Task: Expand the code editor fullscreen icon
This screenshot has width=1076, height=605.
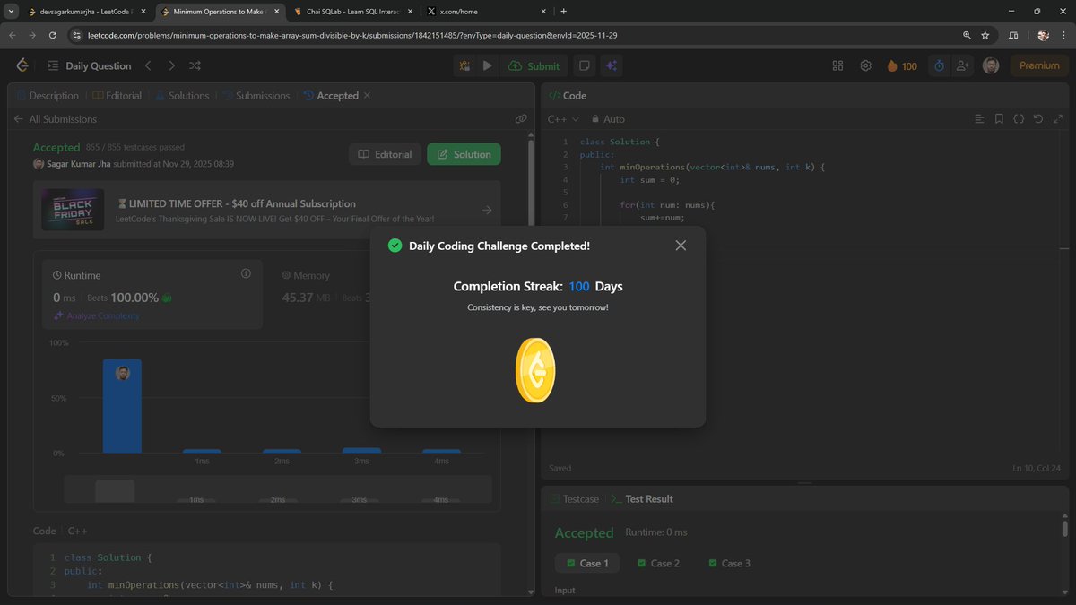Action: (x=1058, y=118)
